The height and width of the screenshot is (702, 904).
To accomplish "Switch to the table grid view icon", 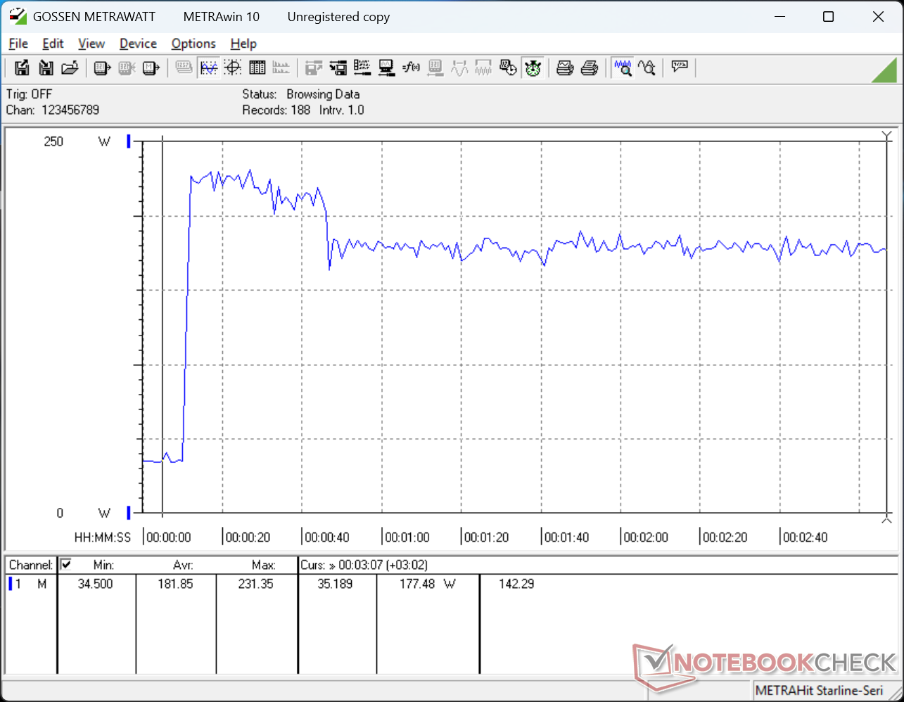I will 257,68.
